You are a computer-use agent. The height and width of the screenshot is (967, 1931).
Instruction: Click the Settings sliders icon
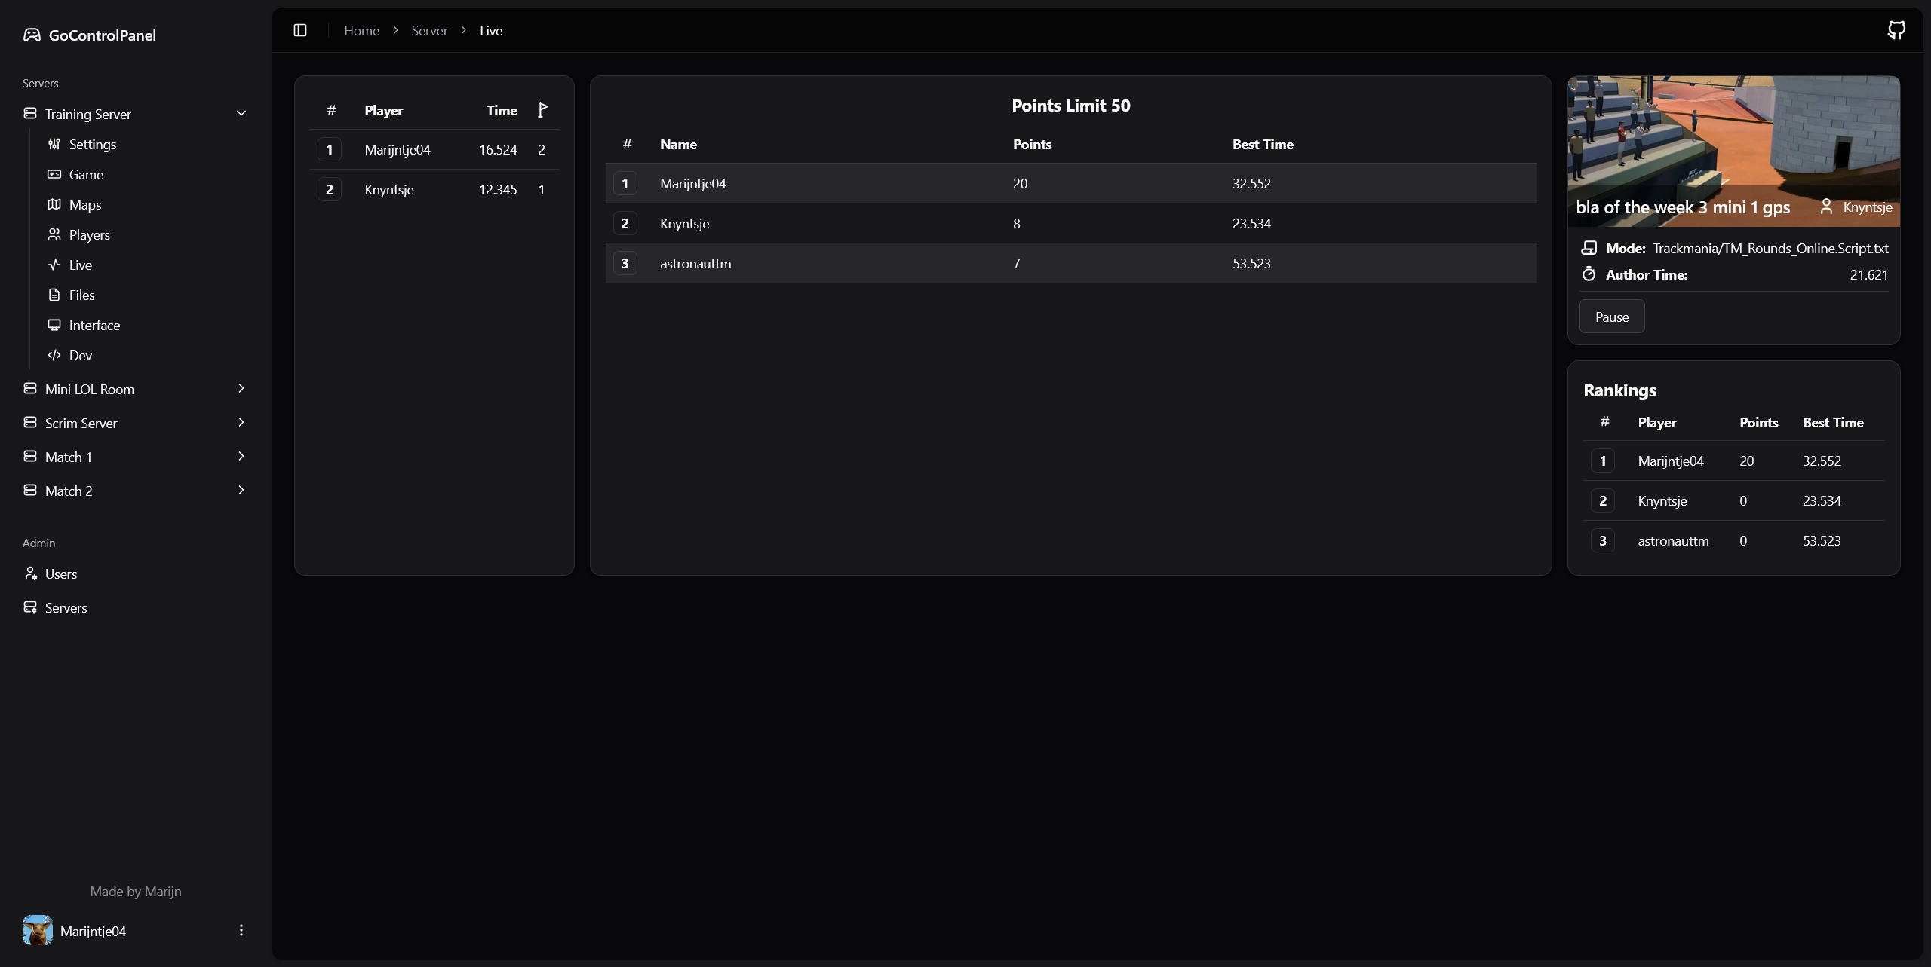[x=54, y=143]
